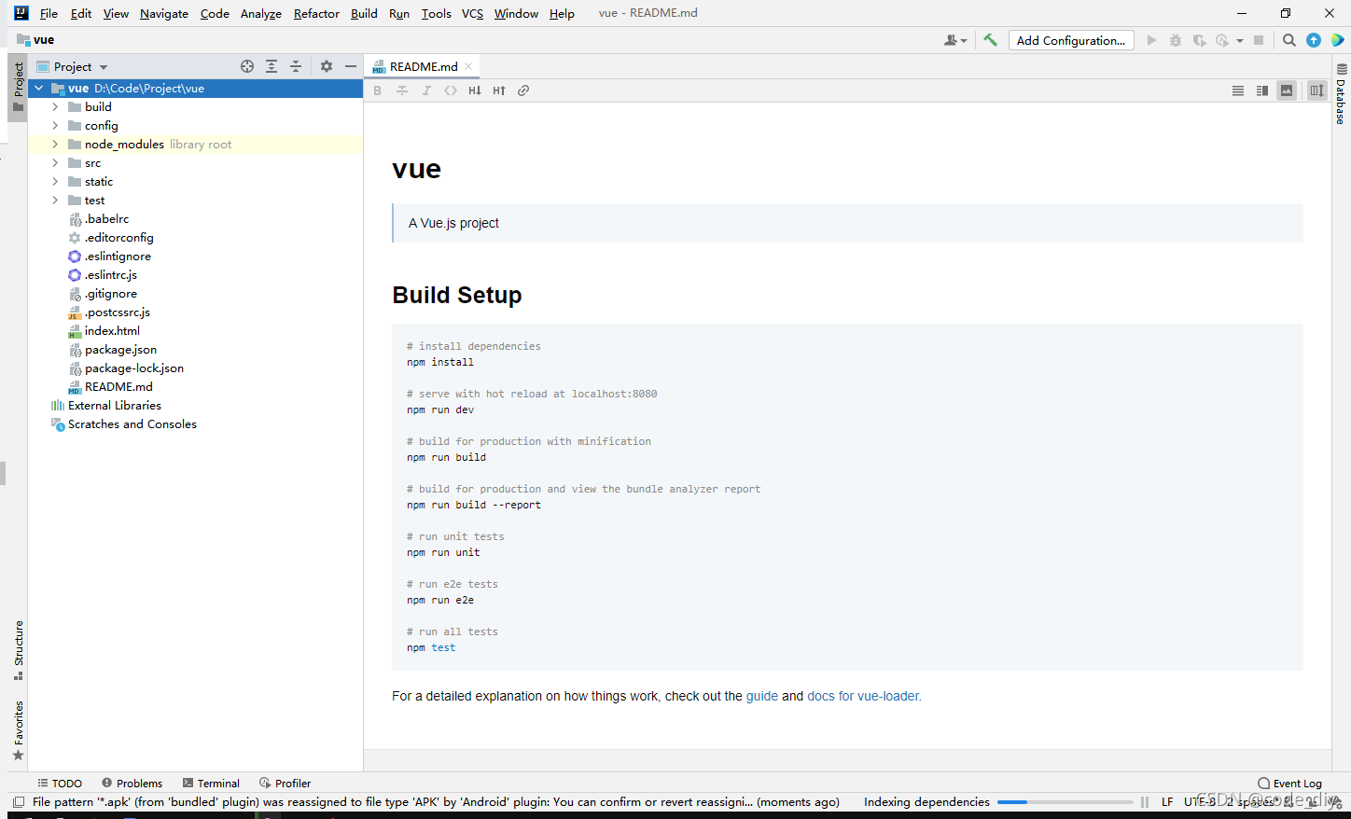Click tool windows icon in status bar corner
This screenshot has height=819, width=1351.
[x=19, y=802]
